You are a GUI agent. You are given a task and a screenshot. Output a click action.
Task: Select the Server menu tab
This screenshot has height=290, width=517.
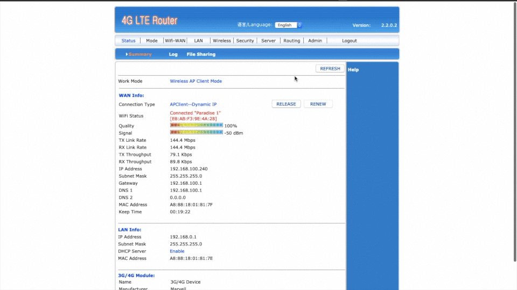[268, 41]
